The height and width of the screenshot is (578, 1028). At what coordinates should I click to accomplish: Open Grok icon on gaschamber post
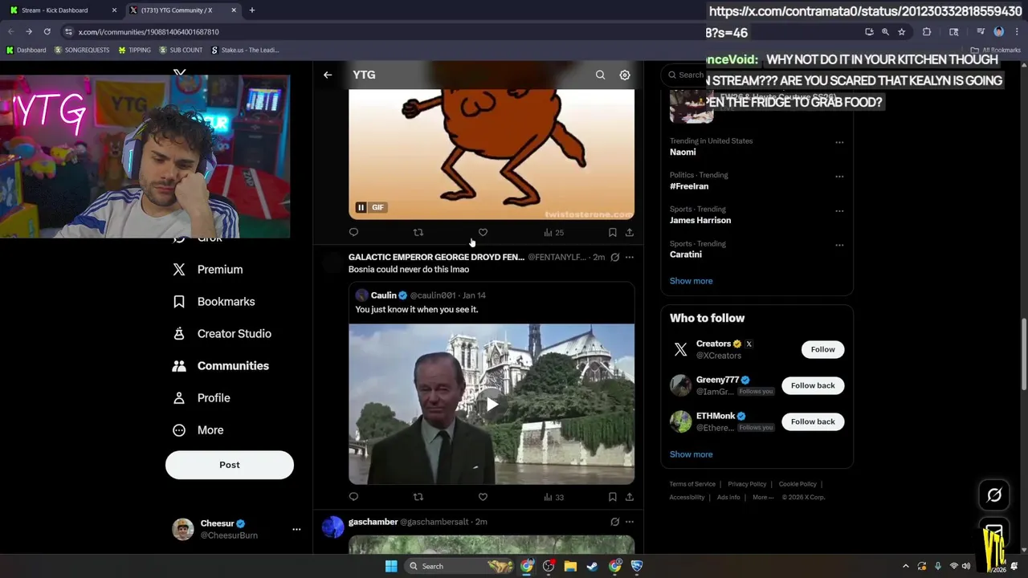(x=614, y=522)
